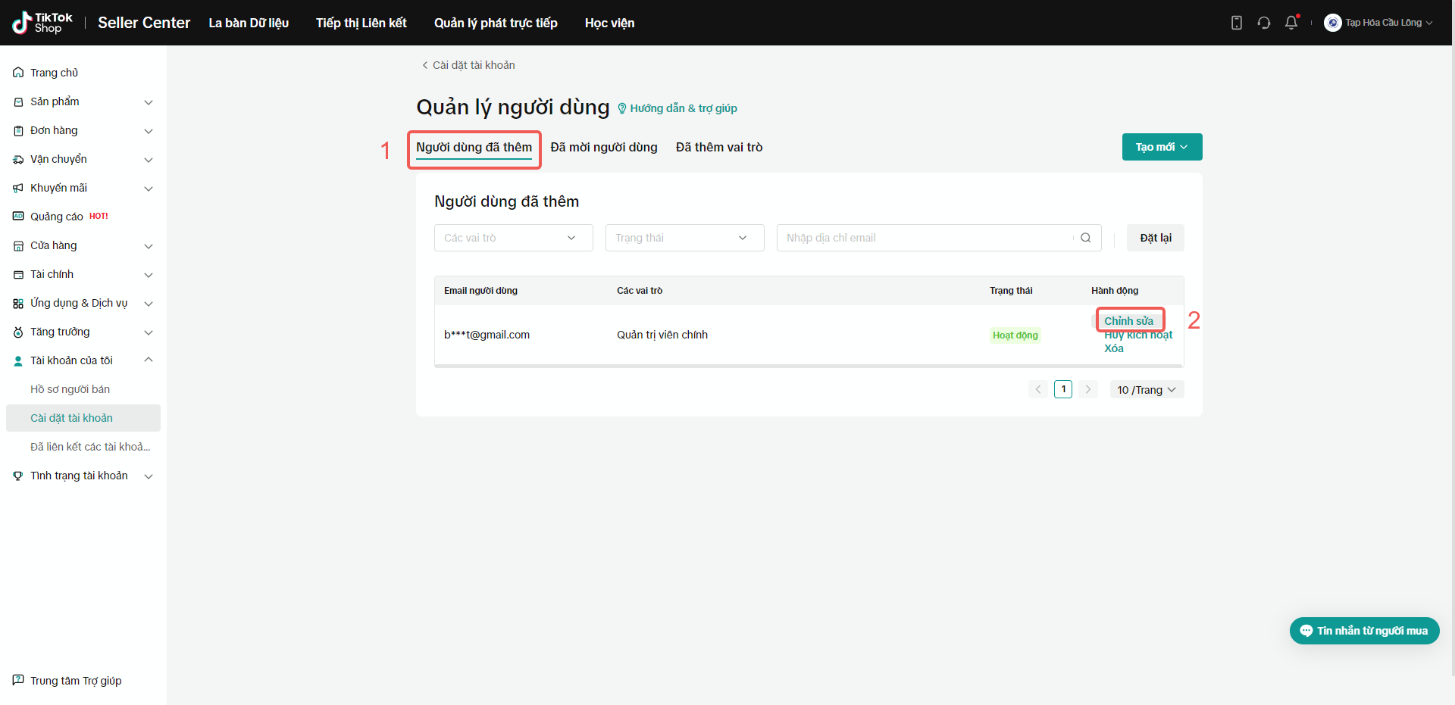Click the search magnifier in email field
Viewport: 1455px width, 705px height.
click(1085, 238)
